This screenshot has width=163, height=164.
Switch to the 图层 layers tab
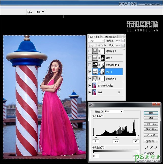click(91, 37)
